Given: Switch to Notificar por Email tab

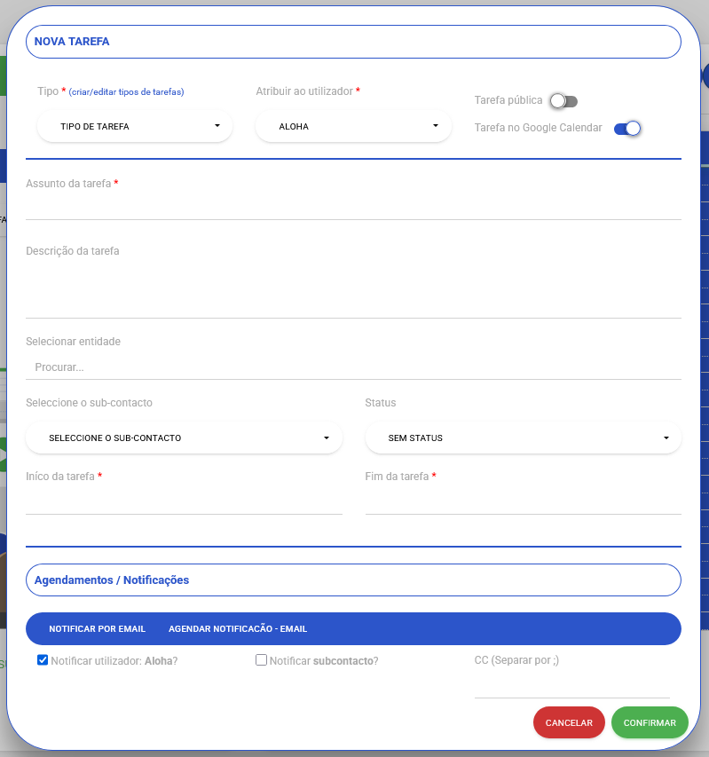Looking at the screenshot, I should (97, 629).
